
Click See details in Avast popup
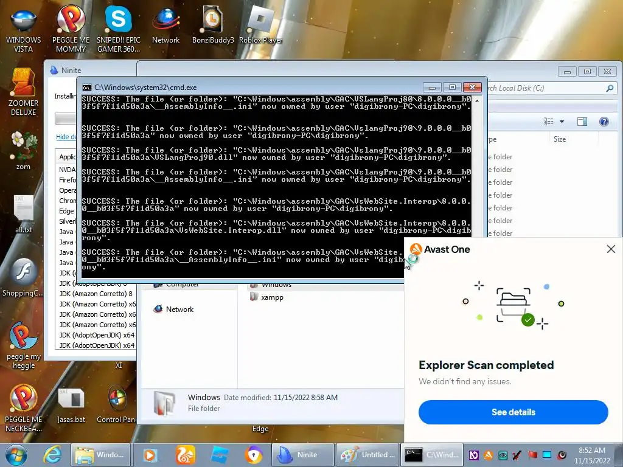click(513, 412)
